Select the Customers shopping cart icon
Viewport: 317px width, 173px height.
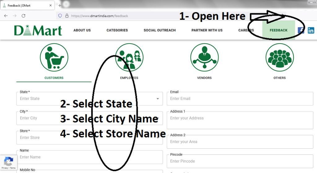pyautogui.click(x=54, y=57)
